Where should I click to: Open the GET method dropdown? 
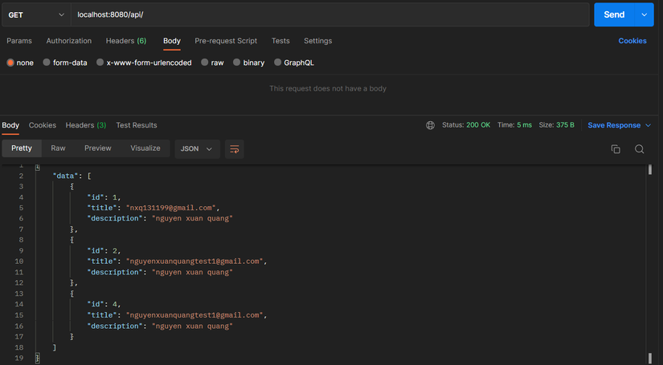(x=37, y=15)
